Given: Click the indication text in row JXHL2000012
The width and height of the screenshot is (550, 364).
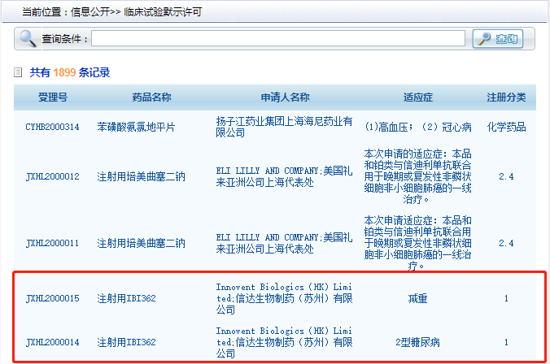Looking at the screenshot, I should click(x=417, y=176).
